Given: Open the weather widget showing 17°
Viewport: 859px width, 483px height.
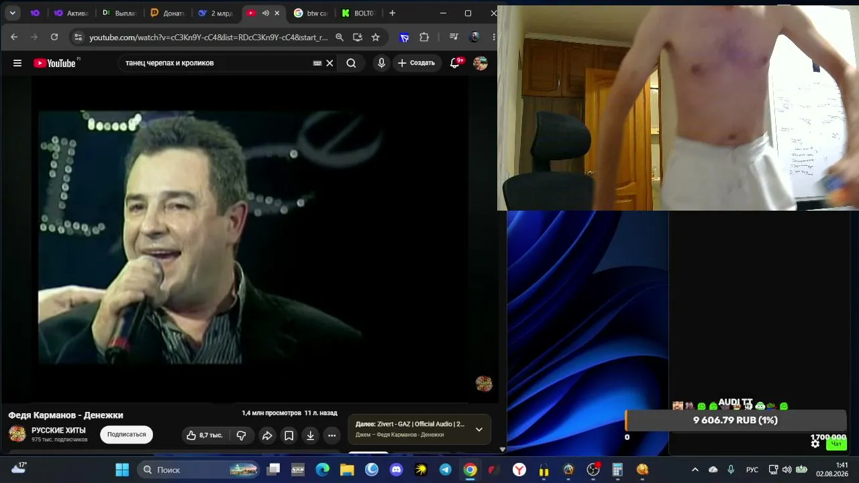Looking at the screenshot, I should [19, 468].
